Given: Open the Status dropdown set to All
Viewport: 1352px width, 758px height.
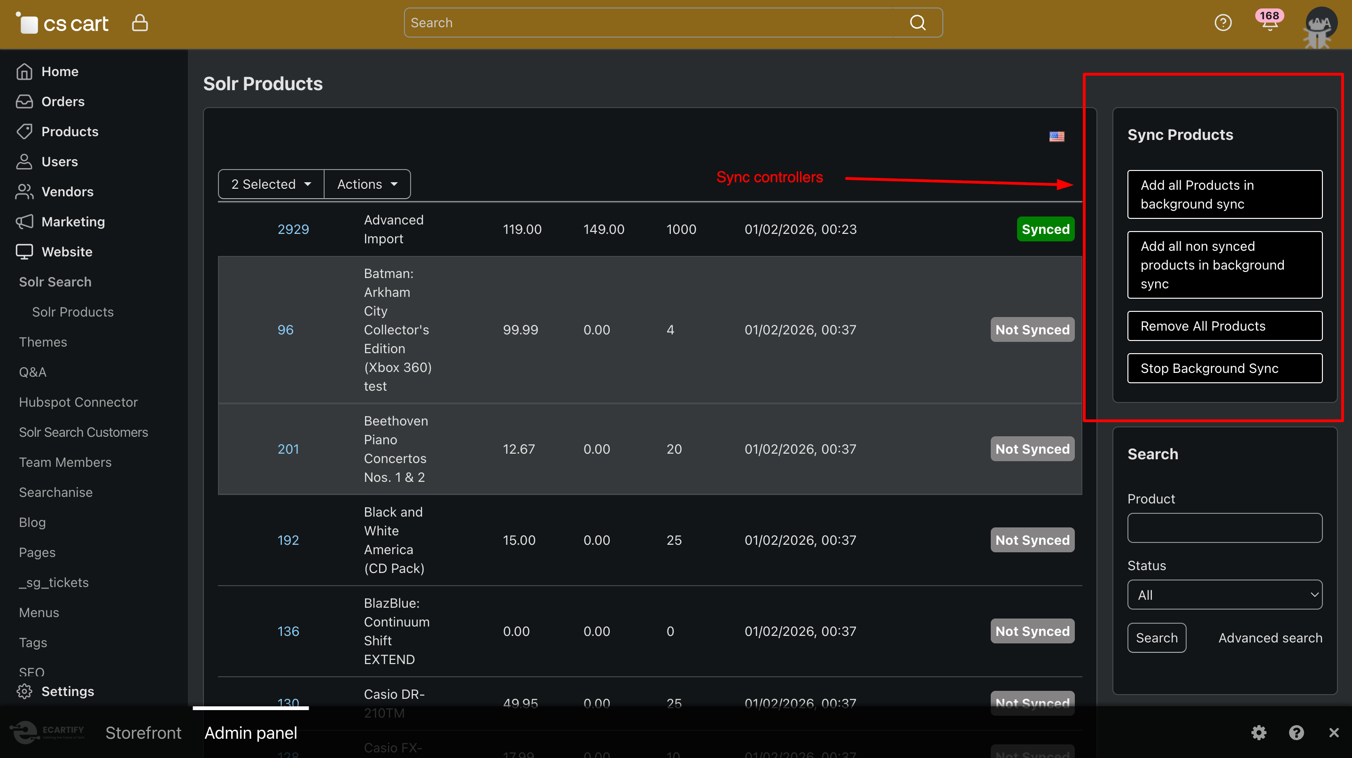Looking at the screenshot, I should (x=1225, y=595).
